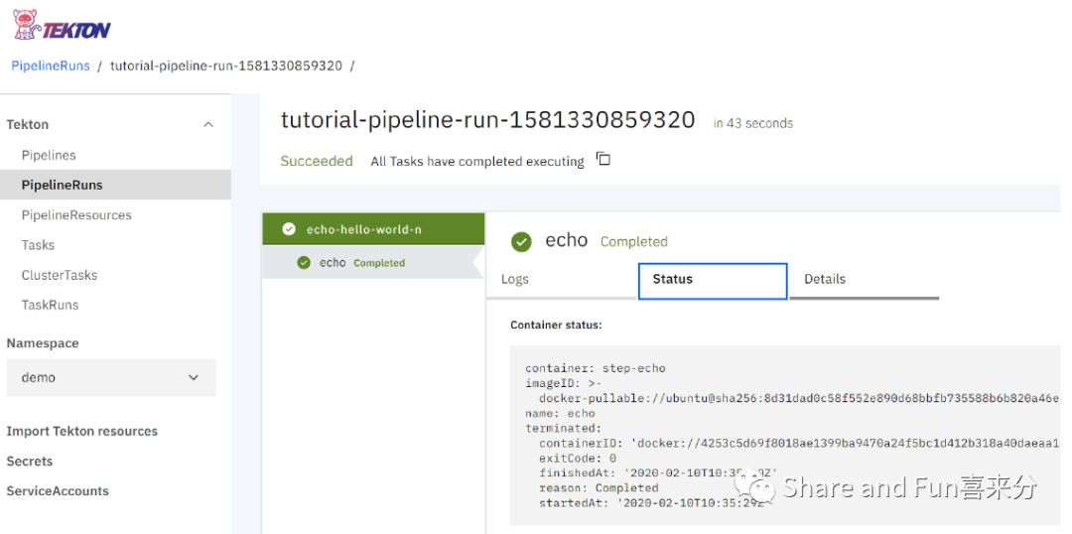Switch to the Logs tab
Screen dimensions: 1072x534
click(x=515, y=279)
